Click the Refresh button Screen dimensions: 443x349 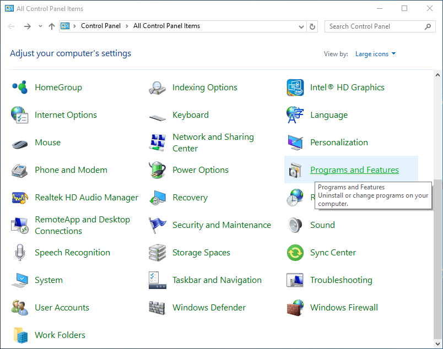tap(312, 26)
